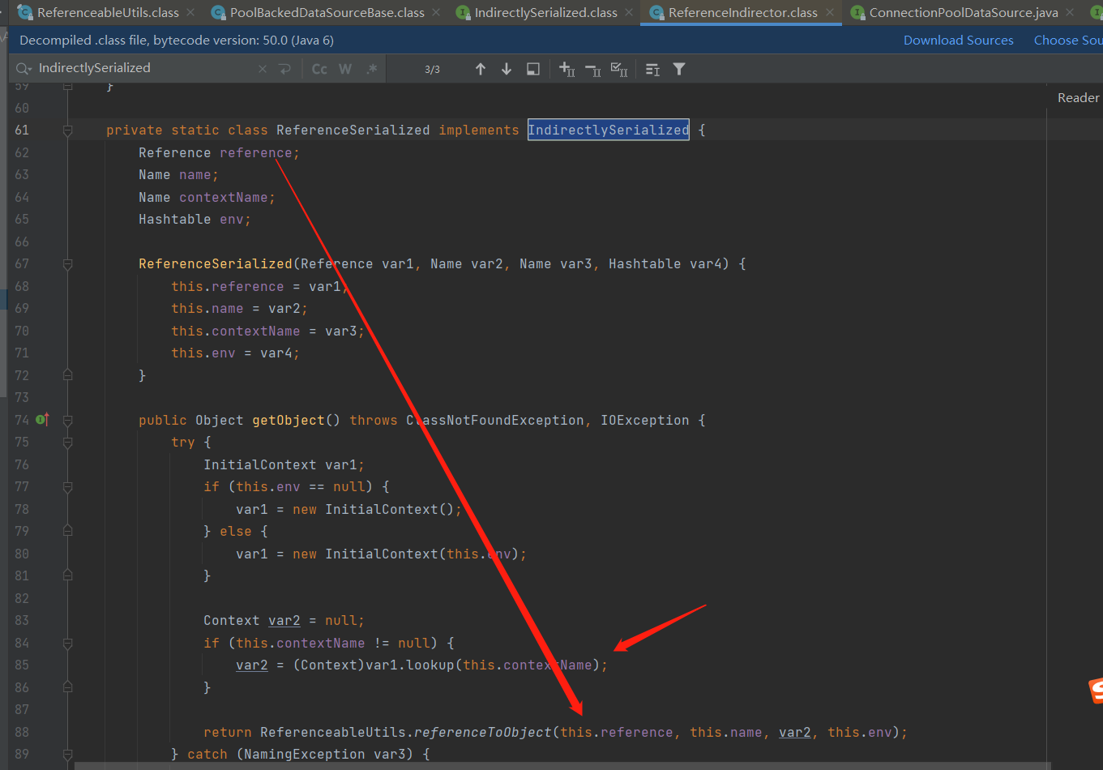Collapse ReferenceSerialized class fold at line 61
Screen dimensions: 1103x770
pos(68,130)
